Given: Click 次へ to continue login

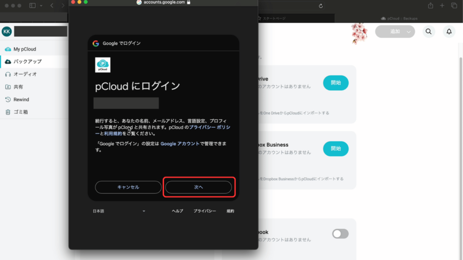Looking at the screenshot, I should point(198,187).
